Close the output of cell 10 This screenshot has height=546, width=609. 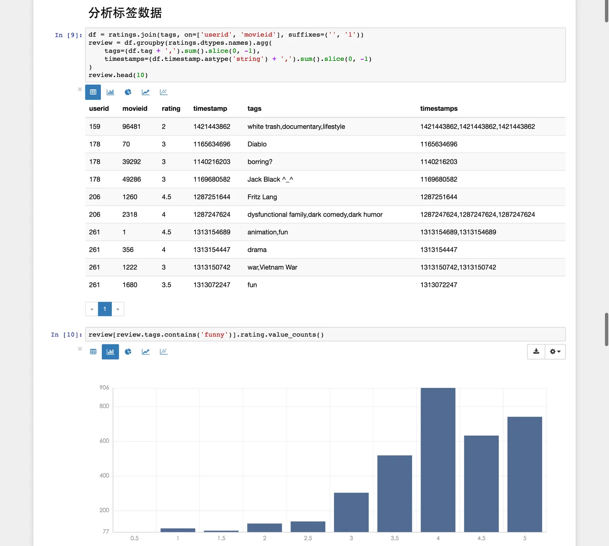coord(80,349)
